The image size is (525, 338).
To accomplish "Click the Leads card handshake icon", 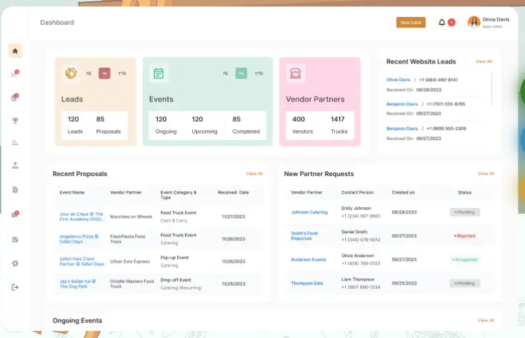I will [x=71, y=74].
